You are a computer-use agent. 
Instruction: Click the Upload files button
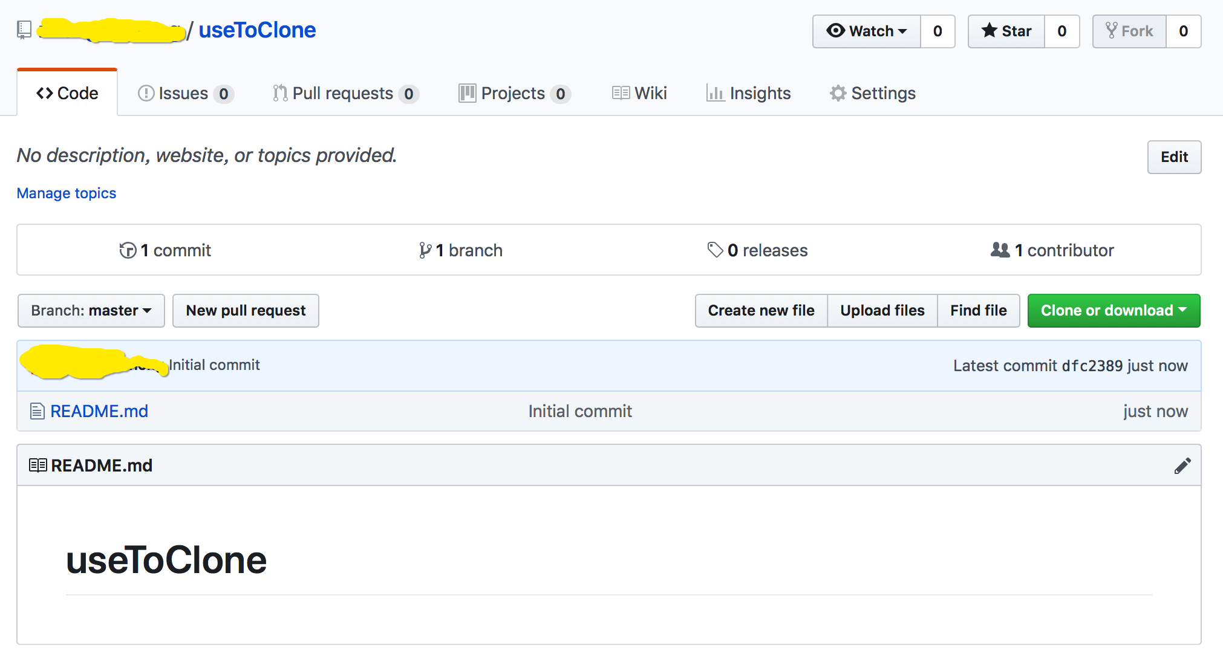point(882,311)
